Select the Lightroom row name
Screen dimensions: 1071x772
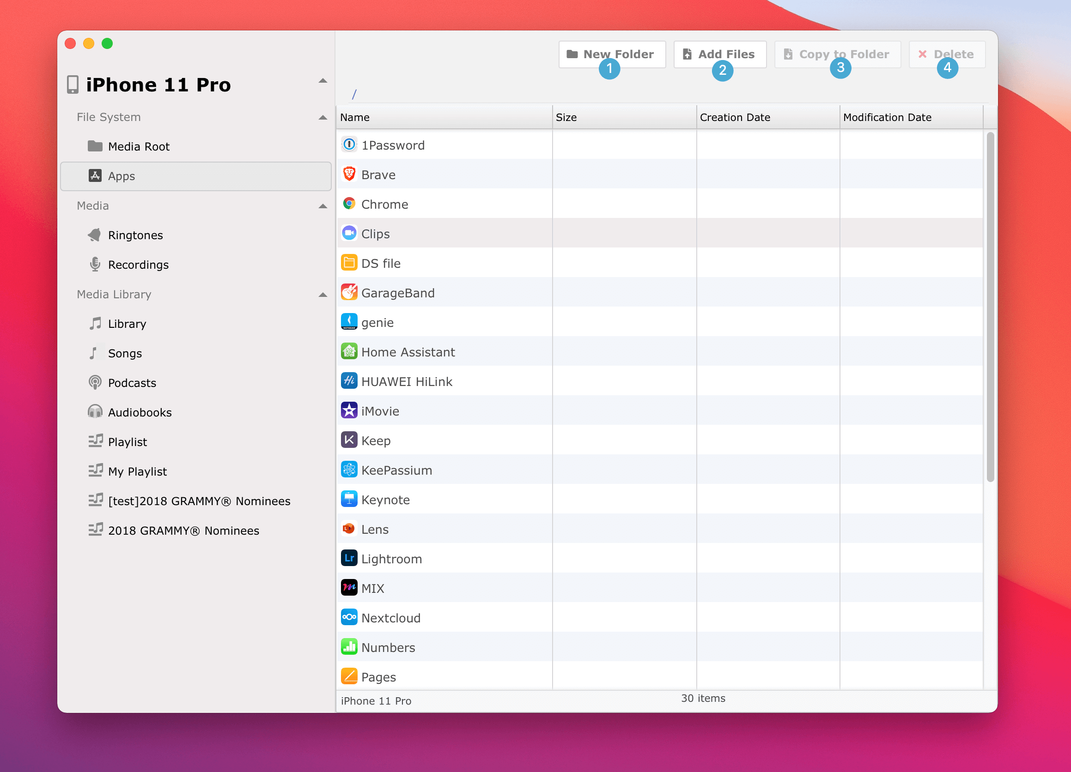pyautogui.click(x=391, y=559)
